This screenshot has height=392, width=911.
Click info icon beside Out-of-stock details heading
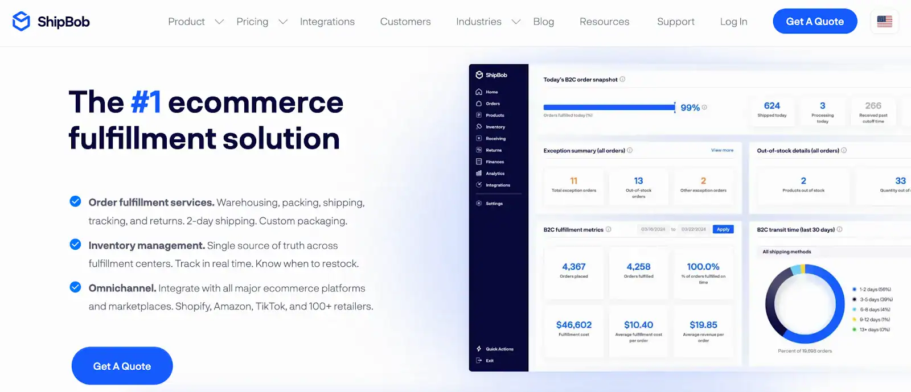point(844,150)
